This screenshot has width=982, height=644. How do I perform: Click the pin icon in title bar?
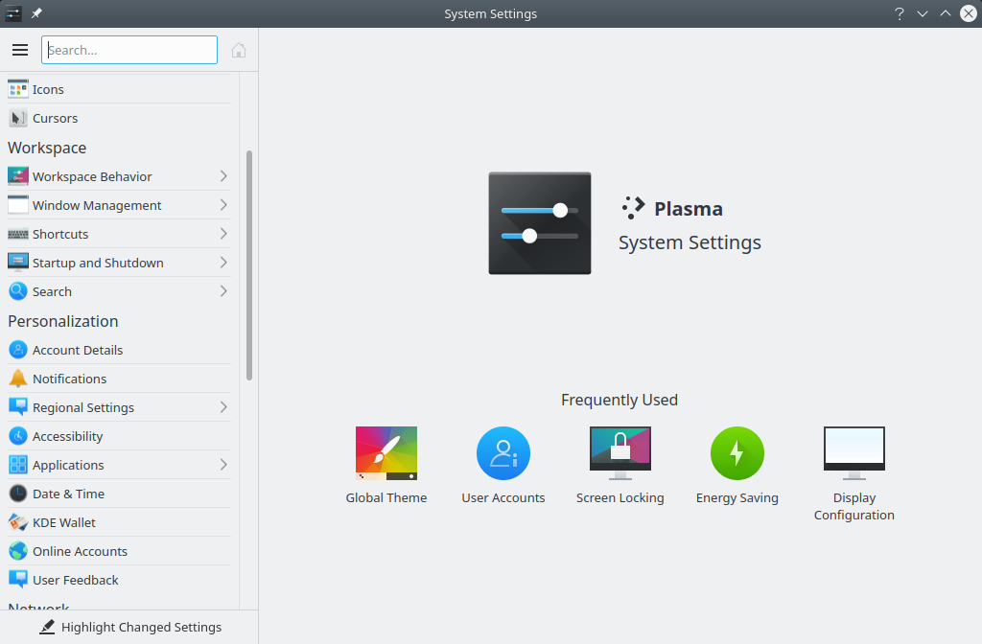(x=37, y=13)
